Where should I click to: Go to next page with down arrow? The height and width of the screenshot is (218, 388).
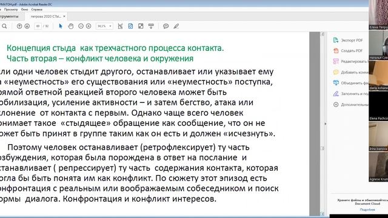[x=27, y=26]
